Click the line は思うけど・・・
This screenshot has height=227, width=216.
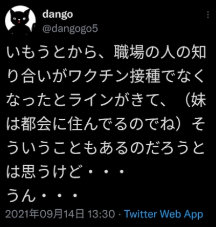(x=65, y=172)
